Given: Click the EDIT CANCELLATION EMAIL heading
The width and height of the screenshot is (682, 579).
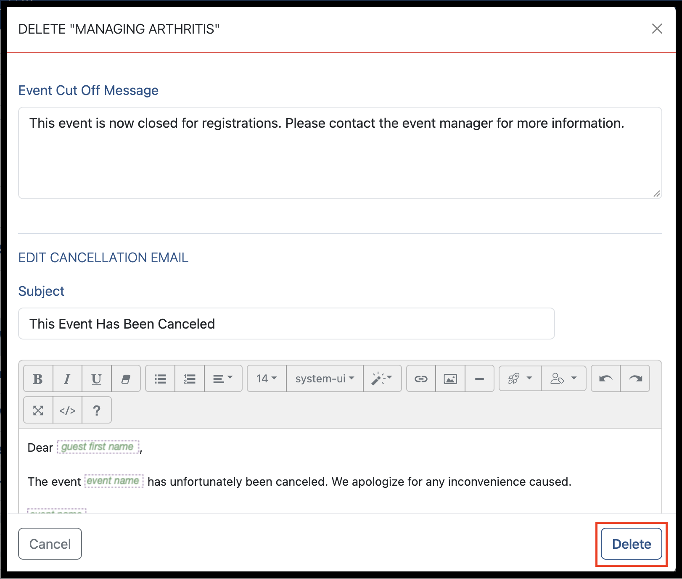Looking at the screenshot, I should 103,258.
